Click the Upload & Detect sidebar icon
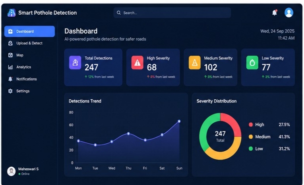The width and height of the screenshot is (304, 185). (10, 43)
